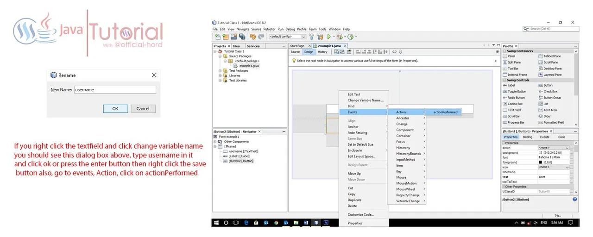The width and height of the screenshot is (593, 237).
Task: Click the Save All toolbar icon
Action: [242, 37]
